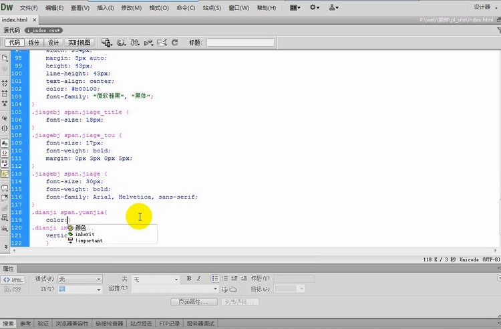Toggle line numbers icon
Image resolution: width=501 pixels, height=329 pixels.
5,142
